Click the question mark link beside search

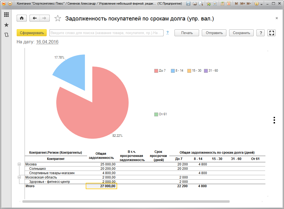point(168,32)
